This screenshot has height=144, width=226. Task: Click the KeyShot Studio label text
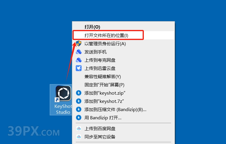63,109
